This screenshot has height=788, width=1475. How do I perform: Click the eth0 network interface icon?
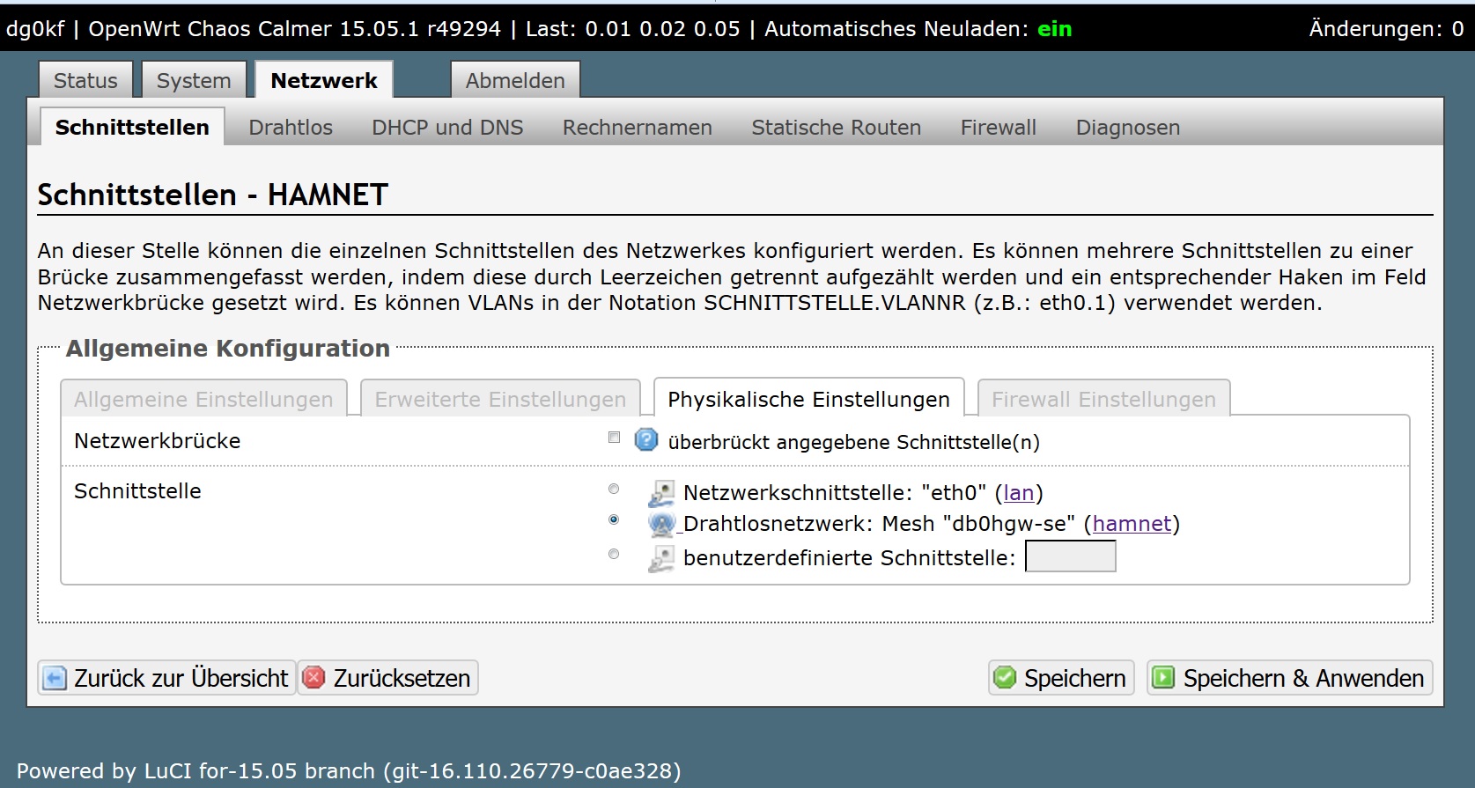tap(661, 493)
